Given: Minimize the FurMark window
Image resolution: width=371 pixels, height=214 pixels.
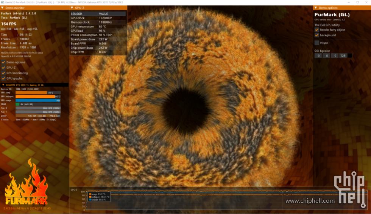Looking at the screenshot, I should [349, 2].
